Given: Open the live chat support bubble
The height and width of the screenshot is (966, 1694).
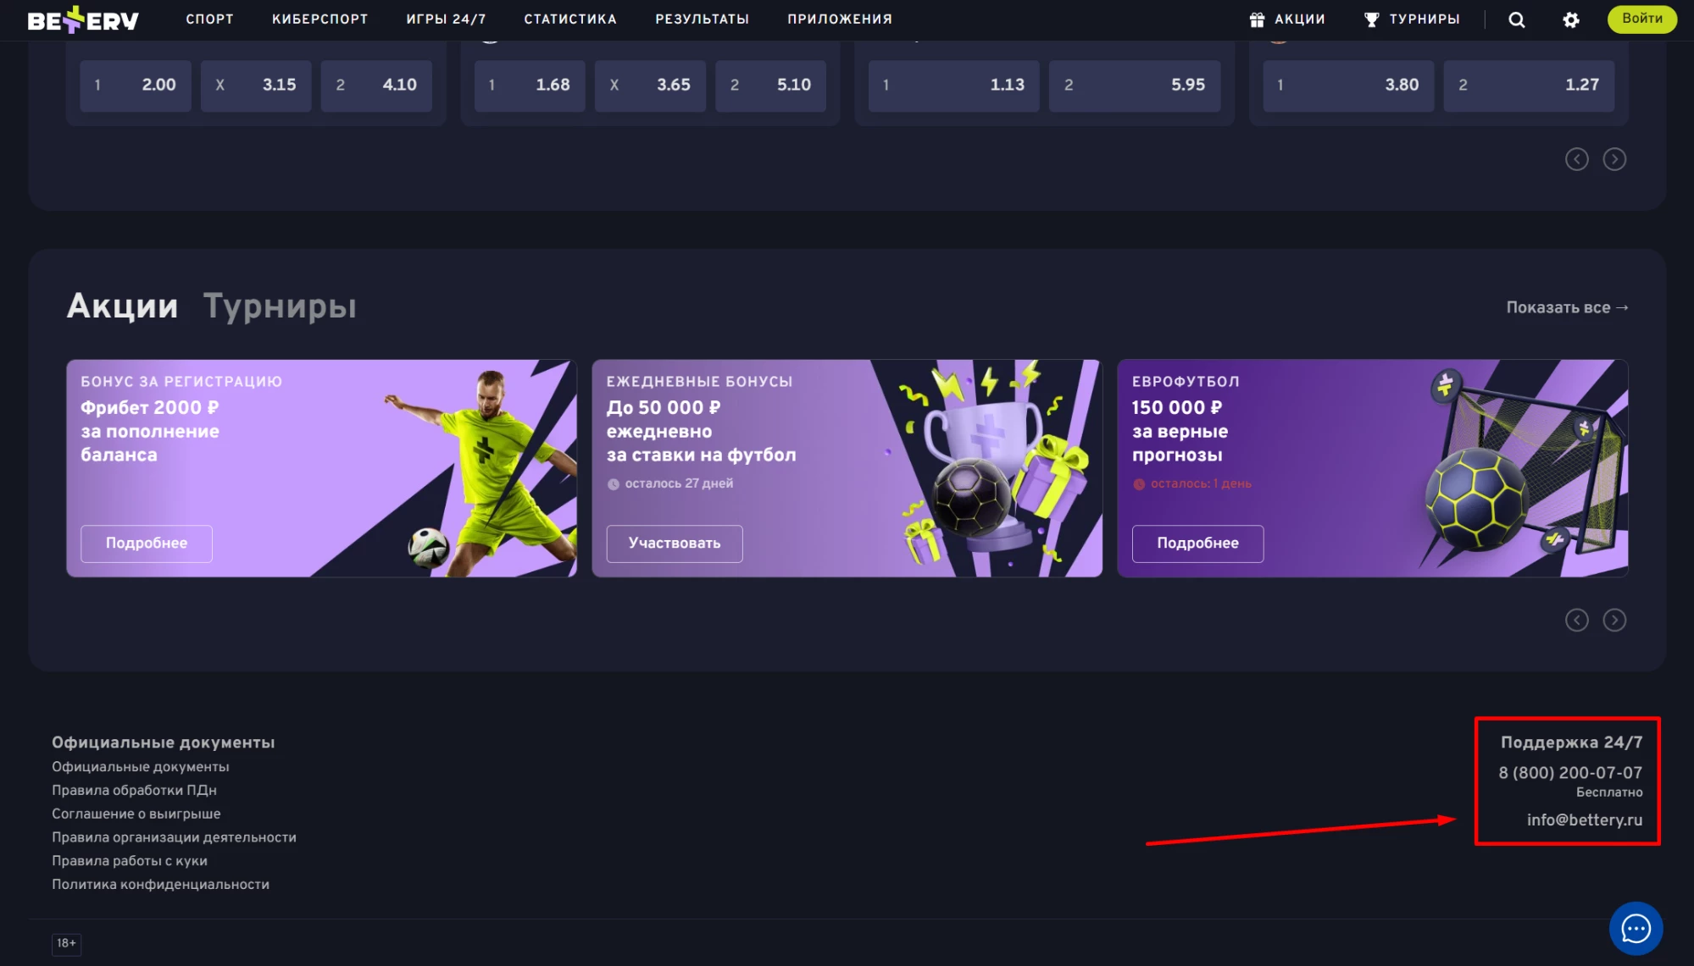Looking at the screenshot, I should 1635,928.
